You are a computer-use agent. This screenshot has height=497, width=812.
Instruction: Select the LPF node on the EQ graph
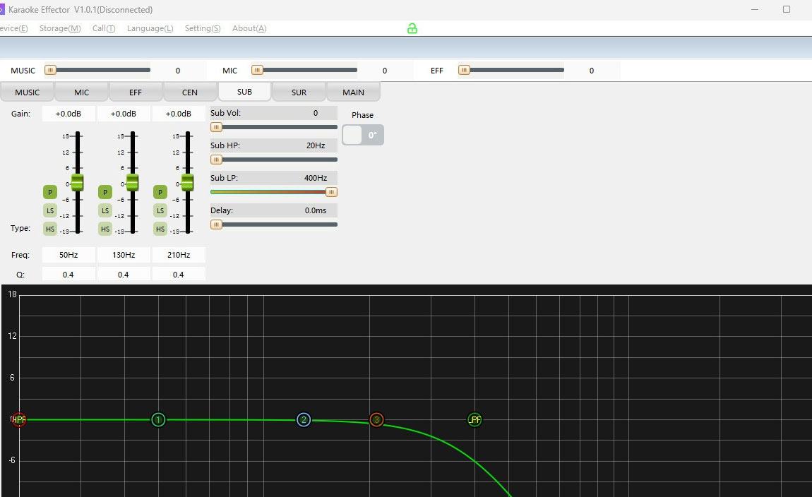click(x=474, y=420)
